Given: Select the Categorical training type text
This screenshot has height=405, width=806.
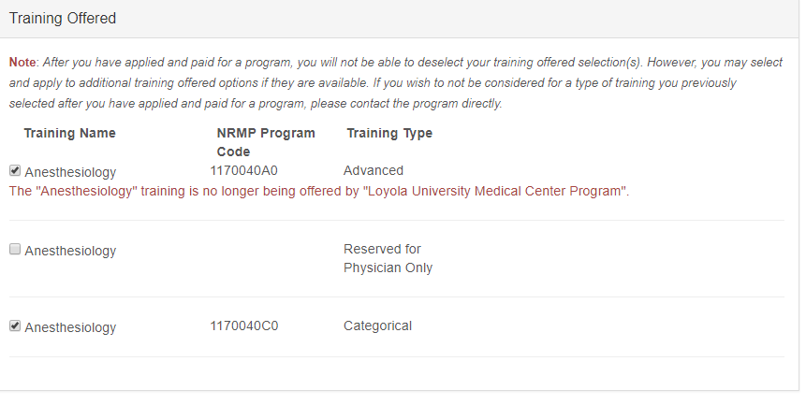Looking at the screenshot, I should (x=377, y=325).
